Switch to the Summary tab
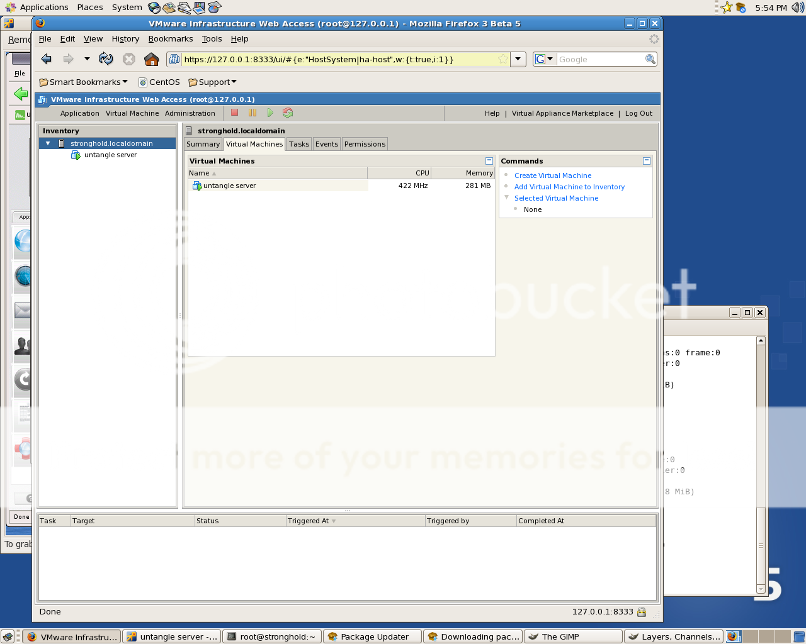The width and height of the screenshot is (806, 644). pos(203,144)
